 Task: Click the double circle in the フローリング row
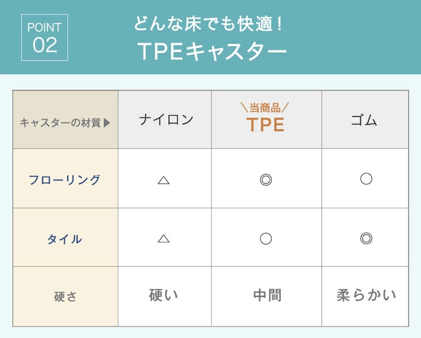tap(265, 180)
